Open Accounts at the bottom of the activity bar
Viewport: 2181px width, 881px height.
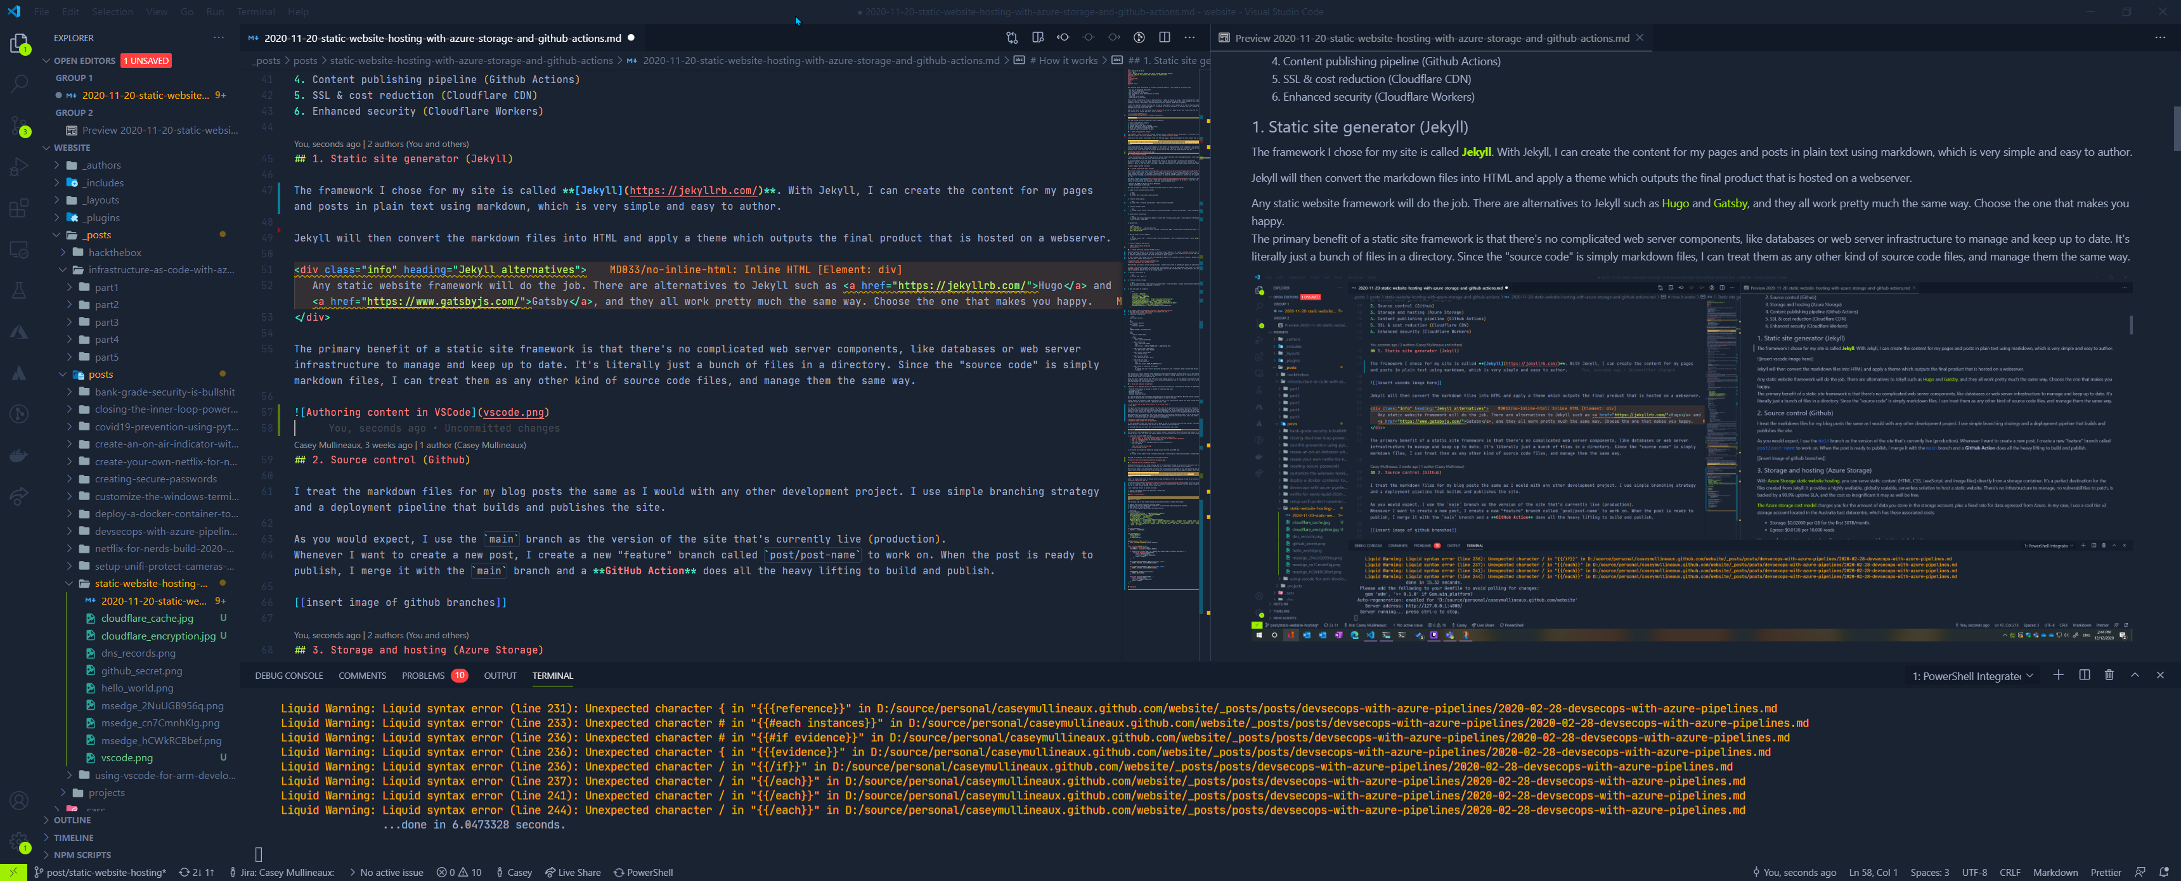18,800
